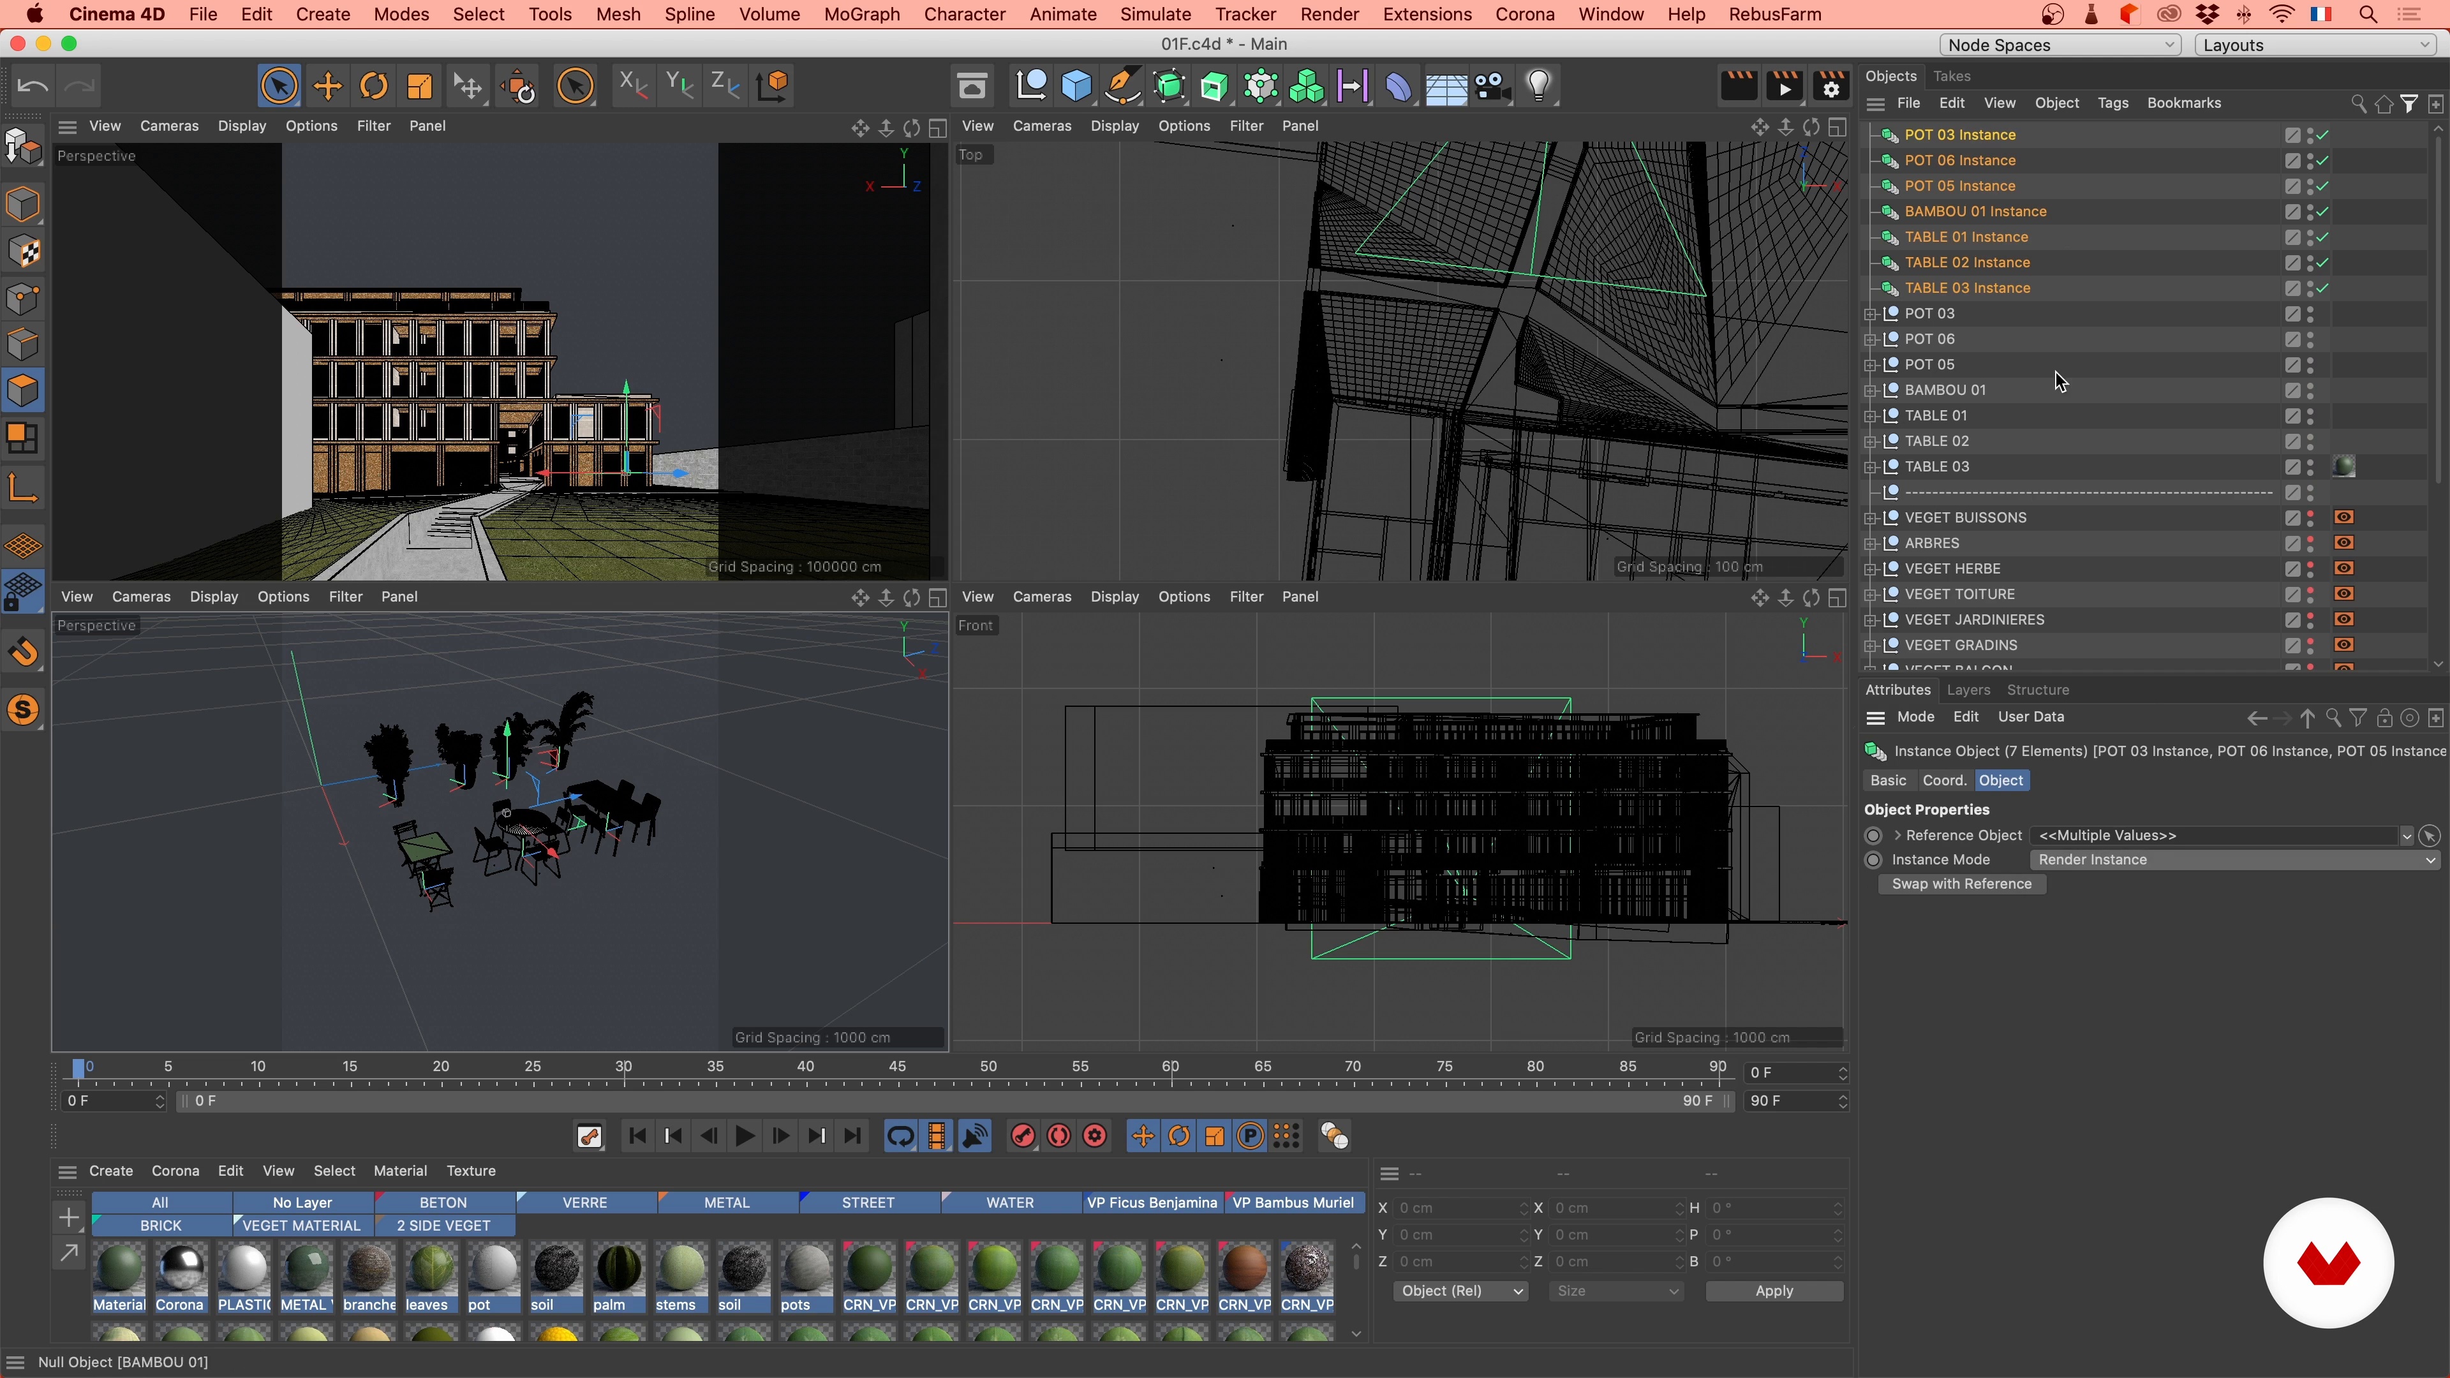Open the Node Spaces dropdown
The image size is (2450, 1378).
[2060, 45]
